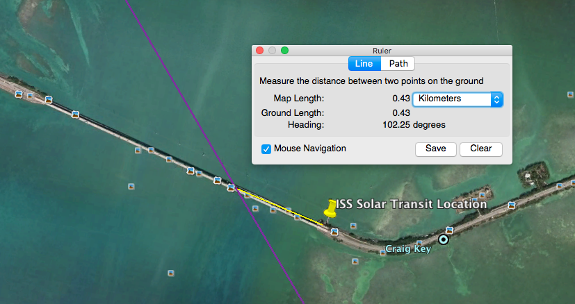Click the isolated photo icon in bottom-left water
The width and height of the screenshot is (575, 304).
click(171, 273)
